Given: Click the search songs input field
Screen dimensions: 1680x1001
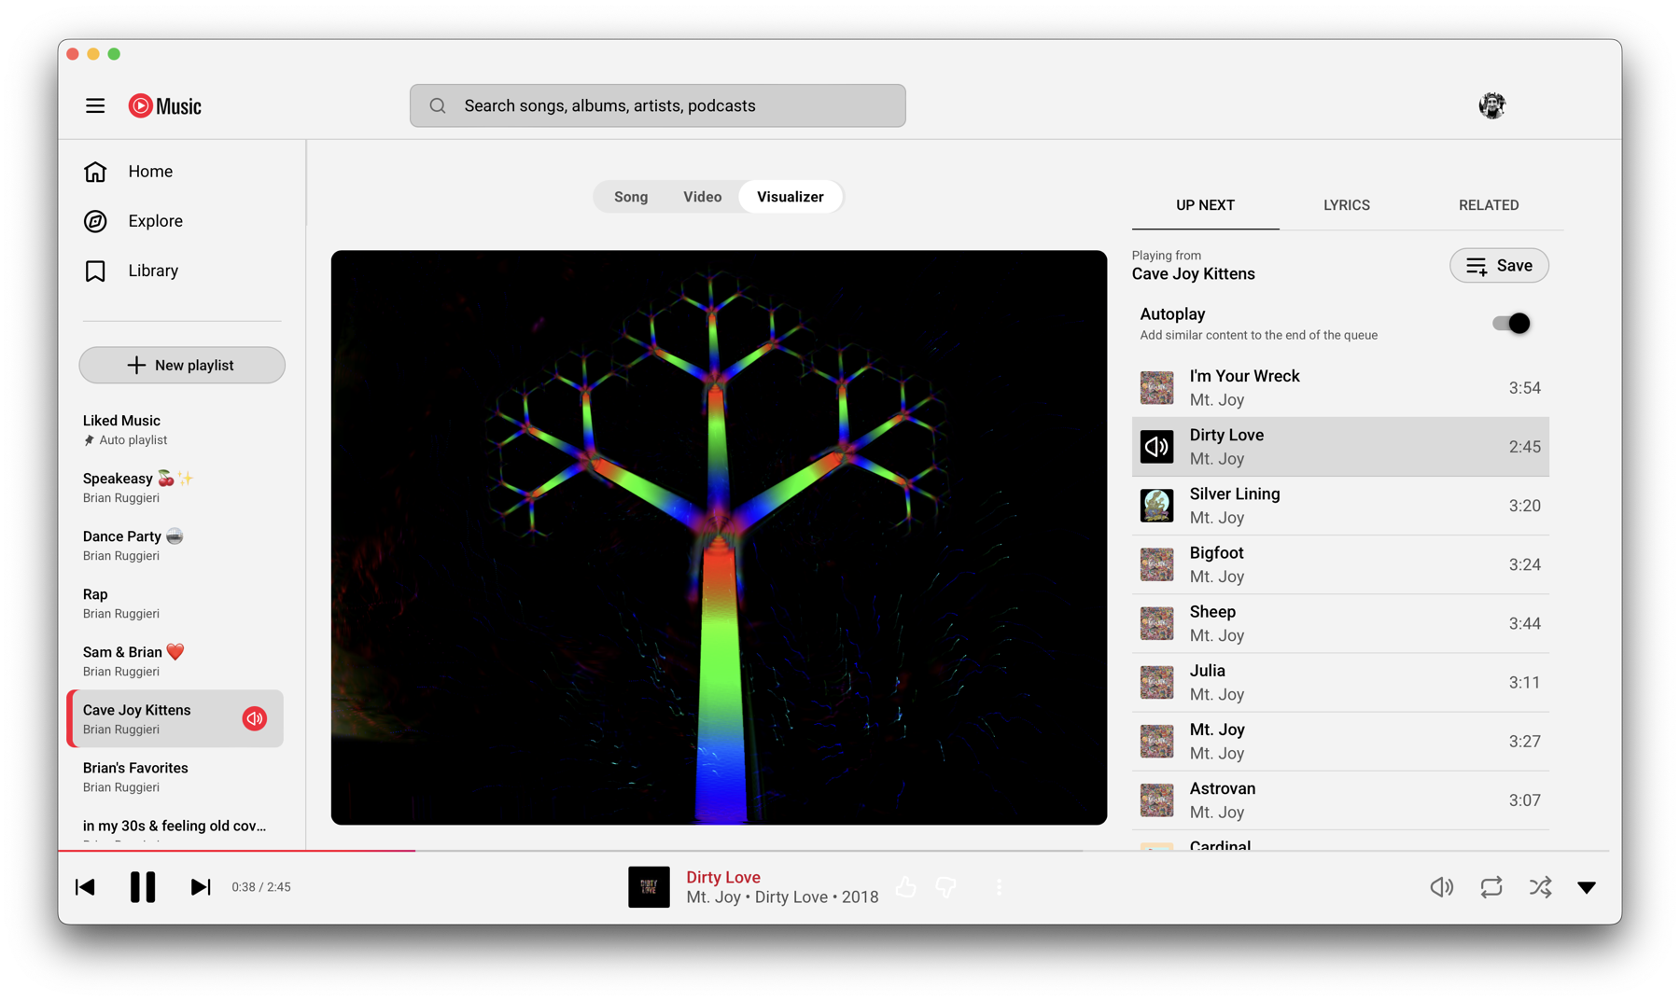Looking at the screenshot, I should point(657,105).
